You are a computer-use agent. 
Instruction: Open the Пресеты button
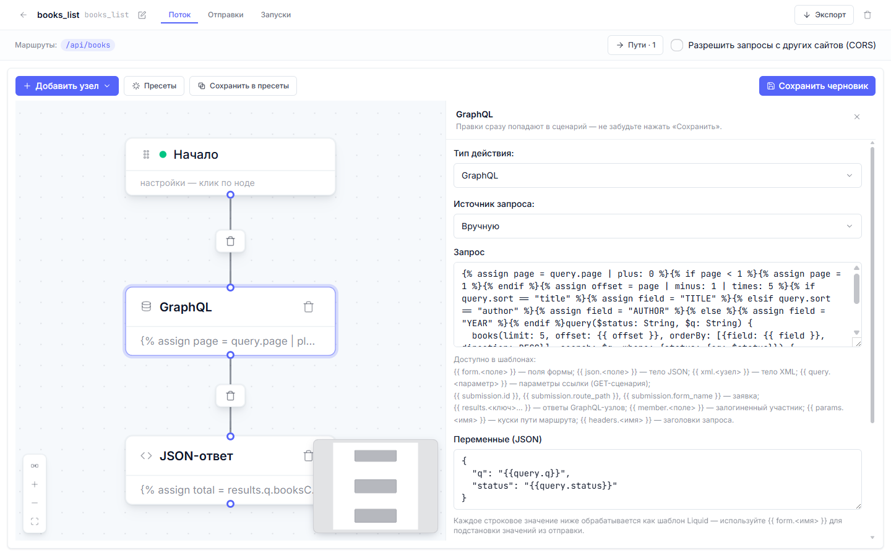tap(154, 86)
